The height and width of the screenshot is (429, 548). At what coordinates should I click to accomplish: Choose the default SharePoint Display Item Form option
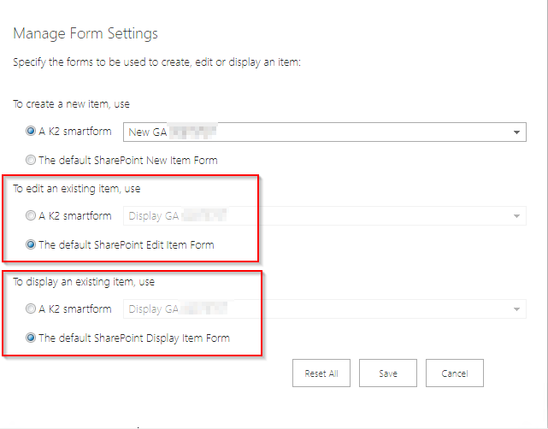[x=31, y=338]
